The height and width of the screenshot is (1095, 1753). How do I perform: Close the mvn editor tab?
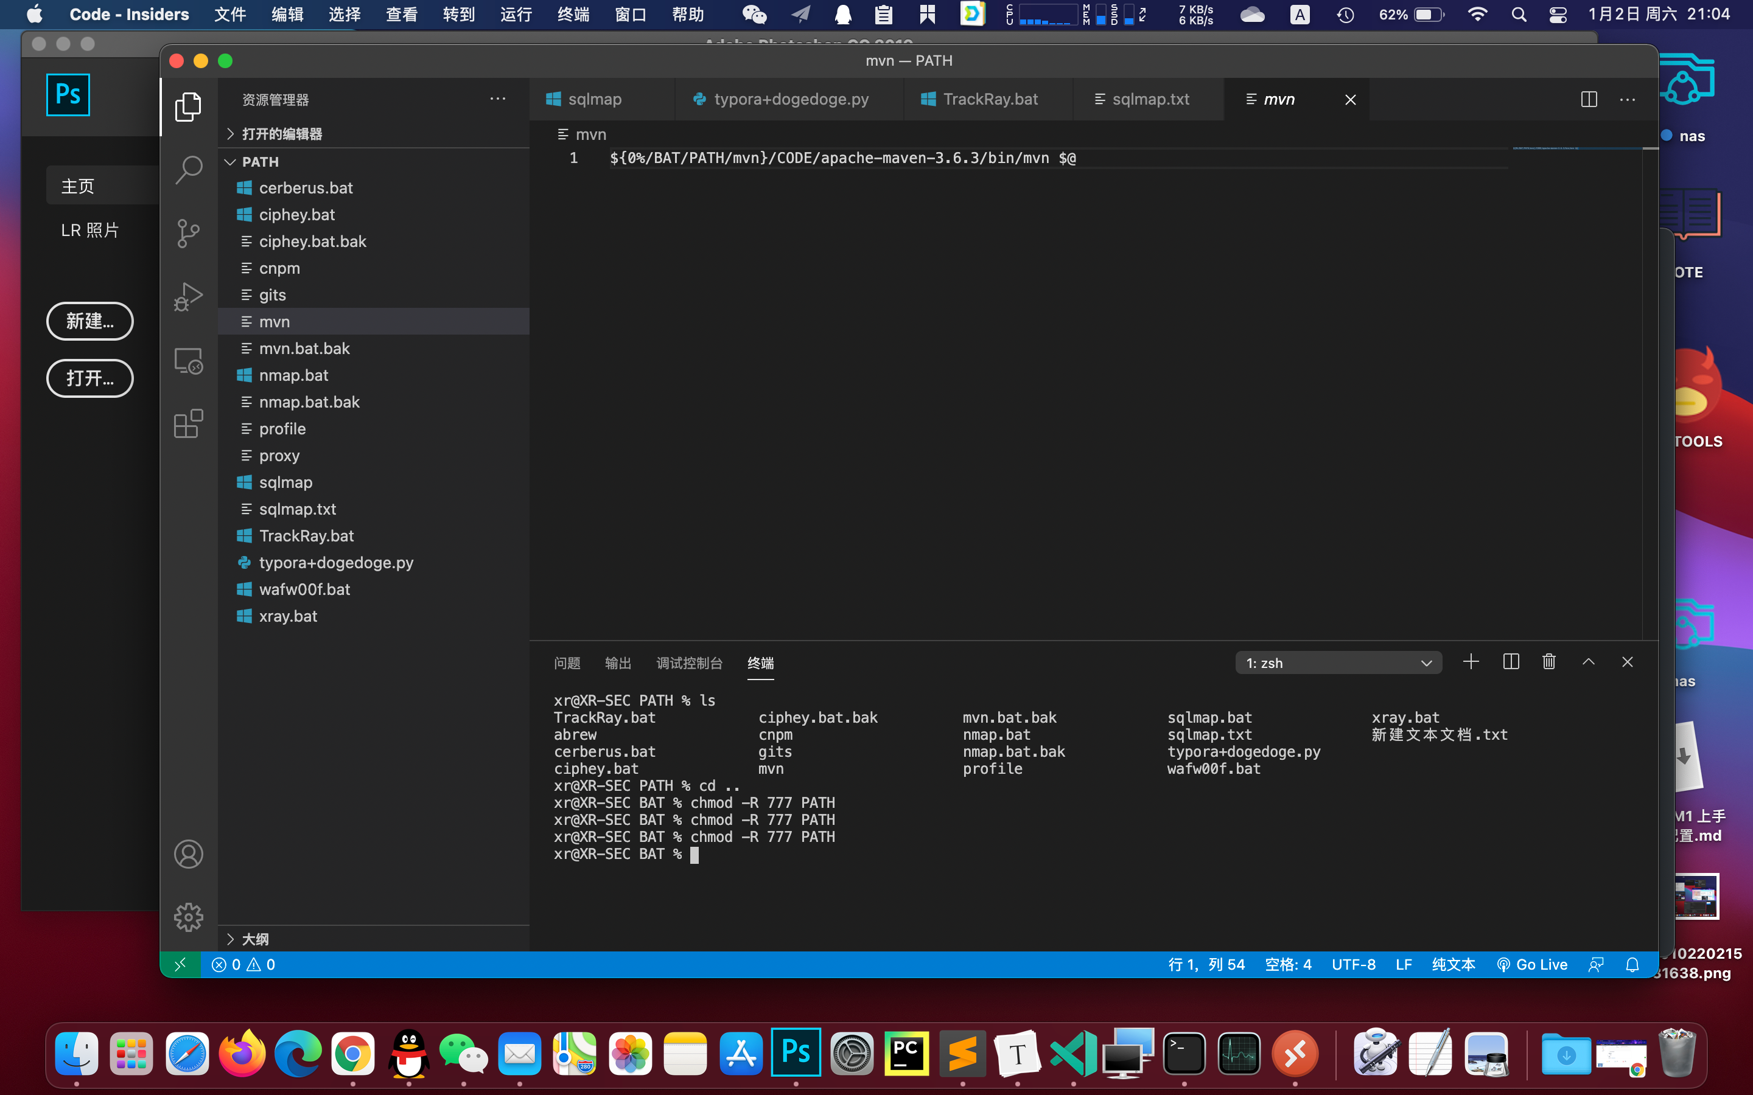point(1350,100)
